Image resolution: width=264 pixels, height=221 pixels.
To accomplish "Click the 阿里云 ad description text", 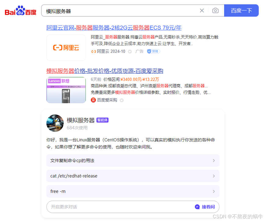I will pyautogui.click(x=155, y=40).
